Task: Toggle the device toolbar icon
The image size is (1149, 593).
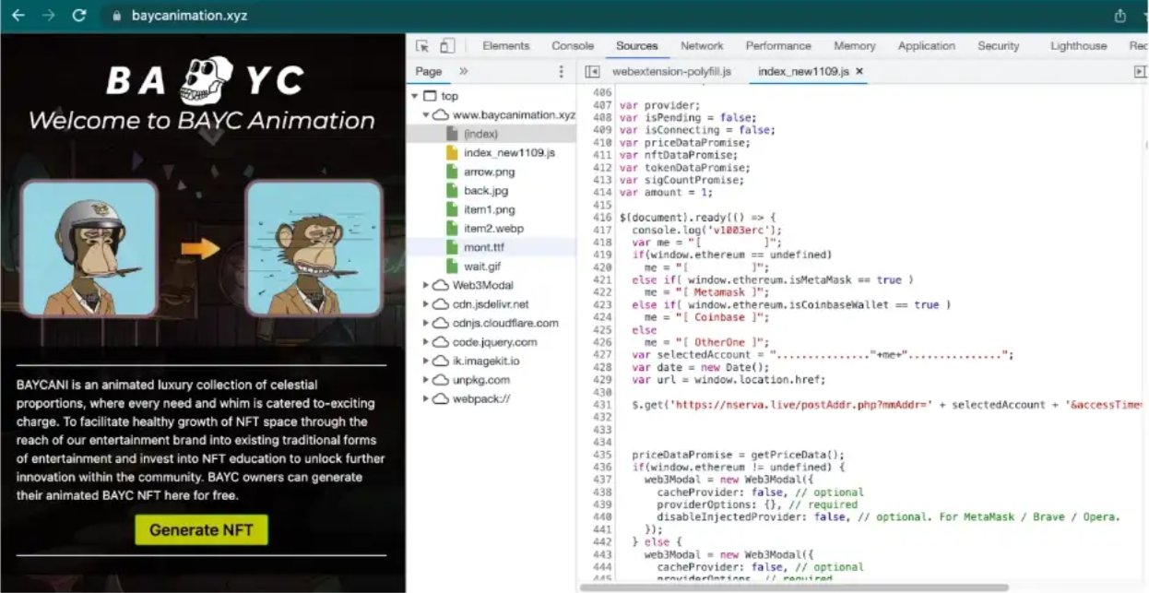Action: point(447,46)
